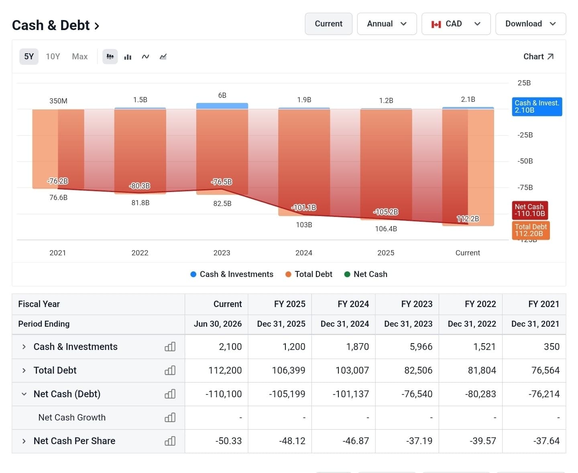Click the Net Cash value -80,283

click(480, 394)
